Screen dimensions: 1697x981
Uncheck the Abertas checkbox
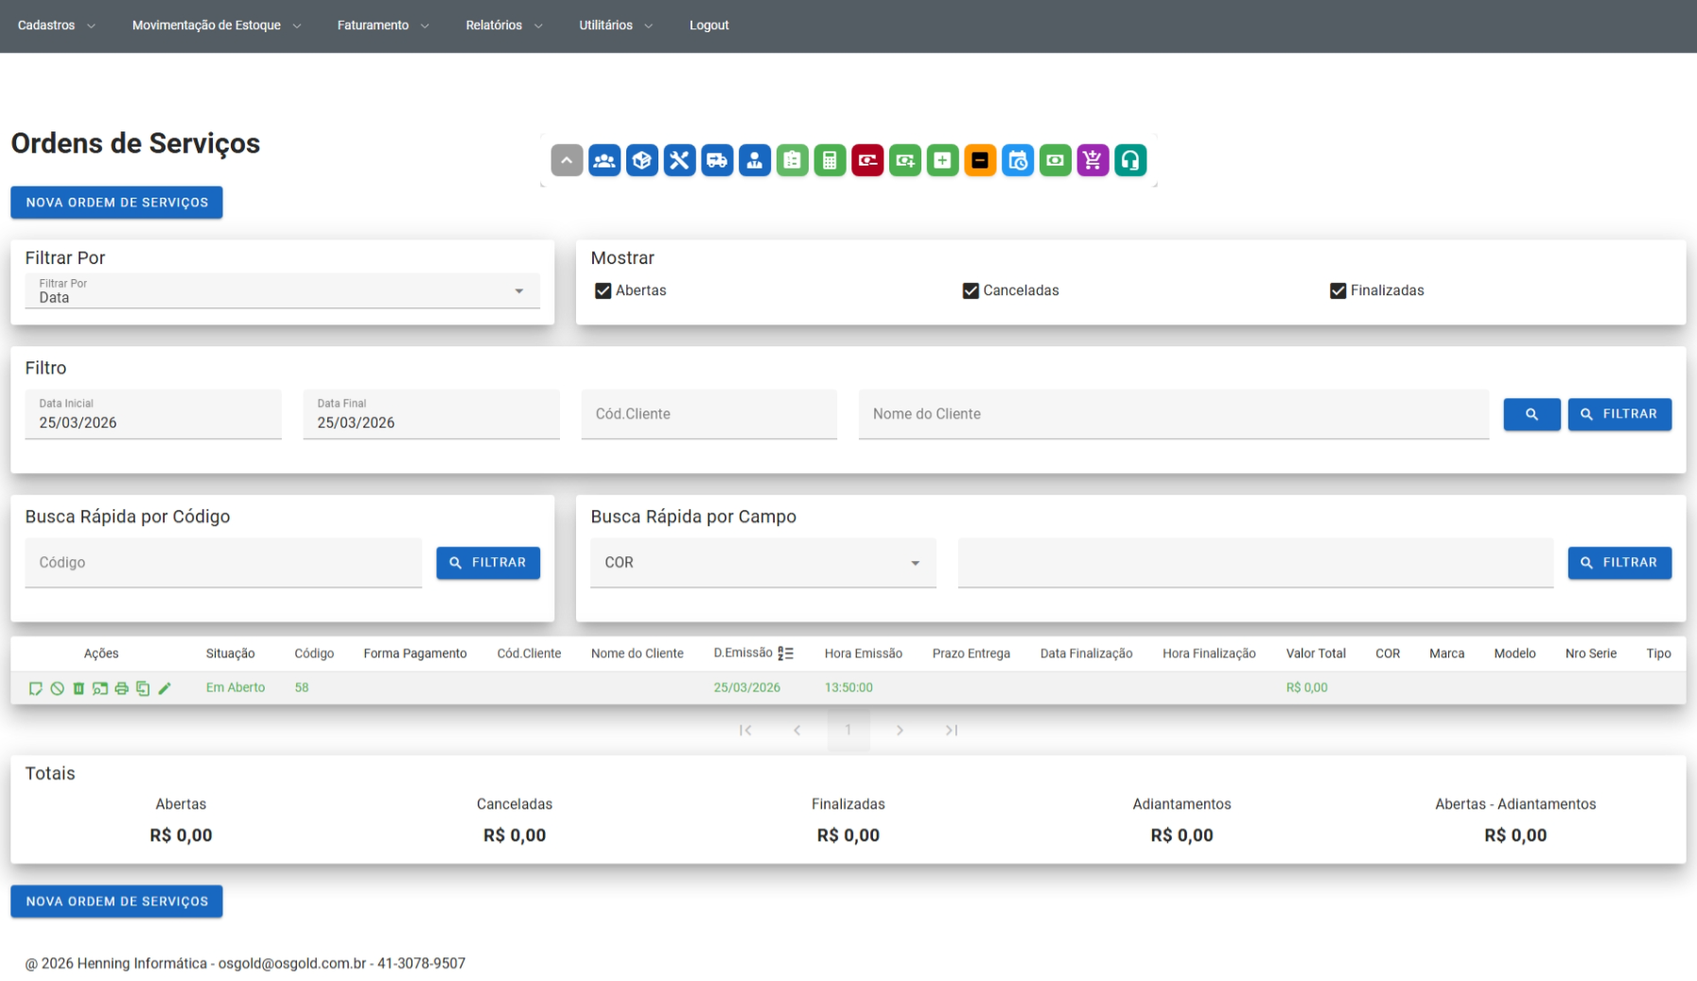(603, 290)
